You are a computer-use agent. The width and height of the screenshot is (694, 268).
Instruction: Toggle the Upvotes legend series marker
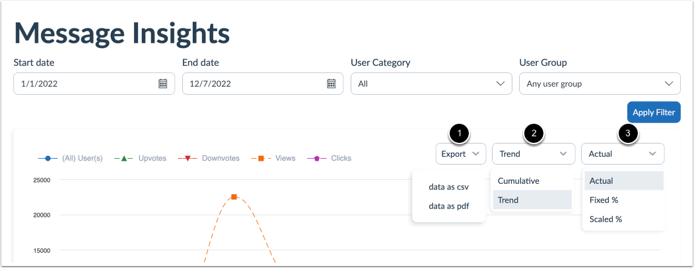(125, 158)
